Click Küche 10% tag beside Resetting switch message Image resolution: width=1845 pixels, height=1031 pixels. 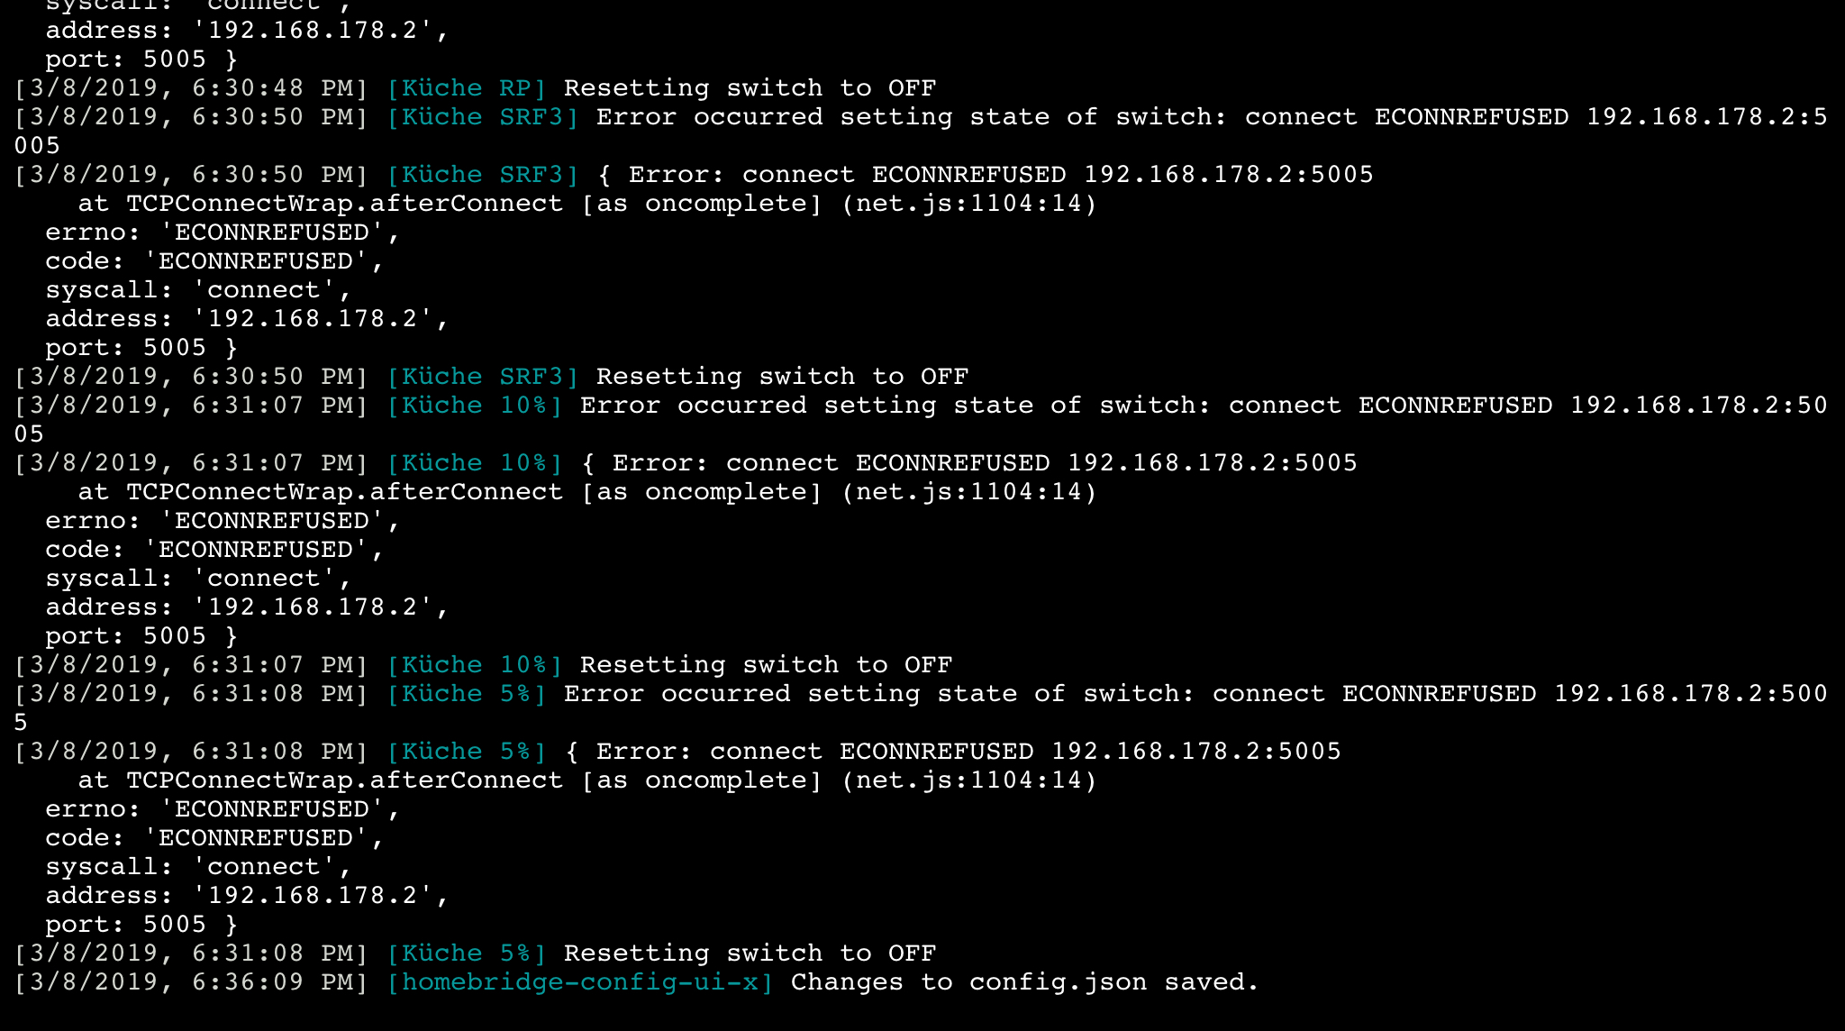click(x=474, y=665)
